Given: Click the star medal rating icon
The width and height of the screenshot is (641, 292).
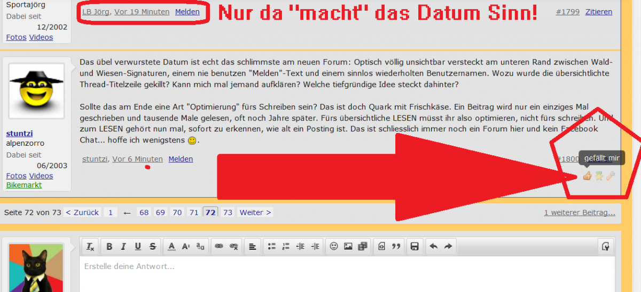Looking at the screenshot, I should click(599, 176).
